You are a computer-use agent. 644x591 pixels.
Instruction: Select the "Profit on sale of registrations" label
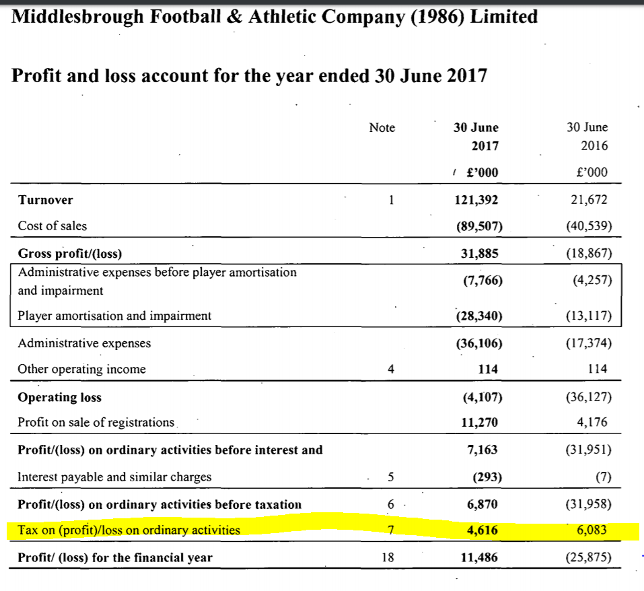[96, 423]
